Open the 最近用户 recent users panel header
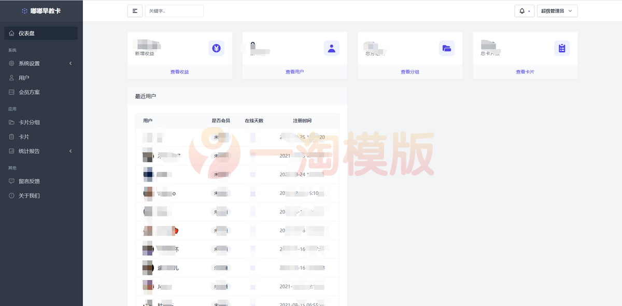The width and height of the screenshot is (622, 306). click(x=147, y=96)
